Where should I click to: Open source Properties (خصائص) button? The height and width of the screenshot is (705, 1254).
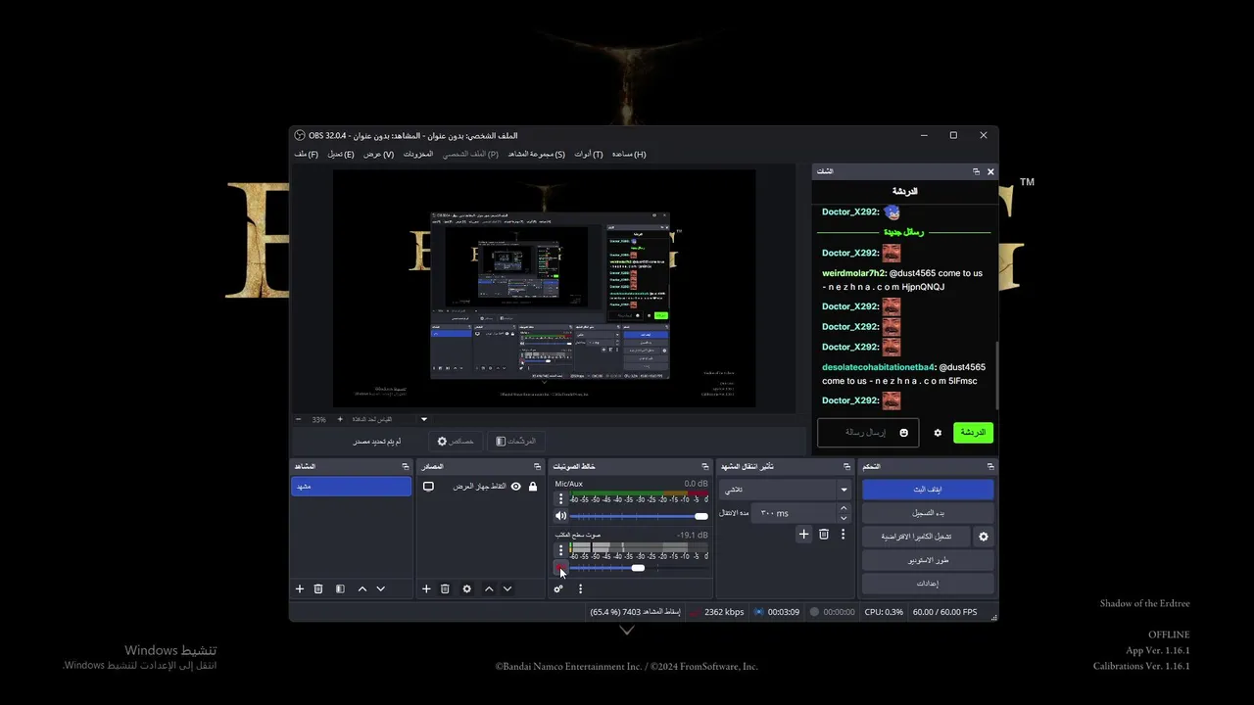tap(456, 442)
